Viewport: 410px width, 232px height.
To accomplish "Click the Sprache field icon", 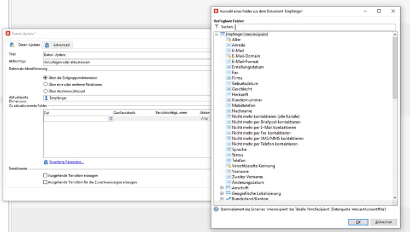I will coord(229,149).
